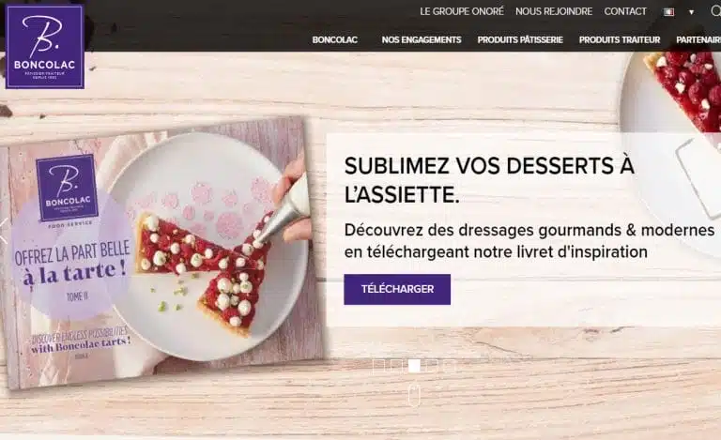Image resolution: width=721 pixels, height=440 pixels.
Task: Open the PRODUITS TRAITEUR menu
Action: tap(620, 40)
